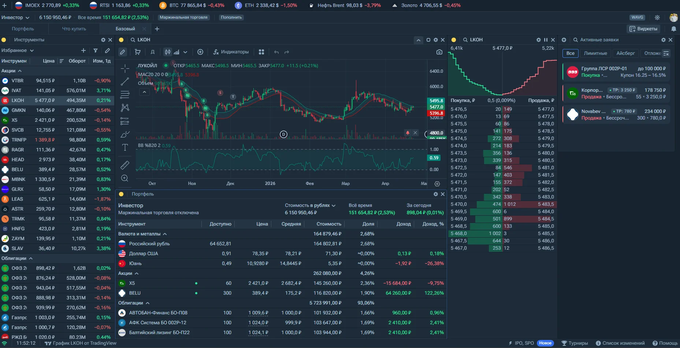Add a new workspace tab
Viewport: 680px width, 348px height.
(x=157, y=29)
